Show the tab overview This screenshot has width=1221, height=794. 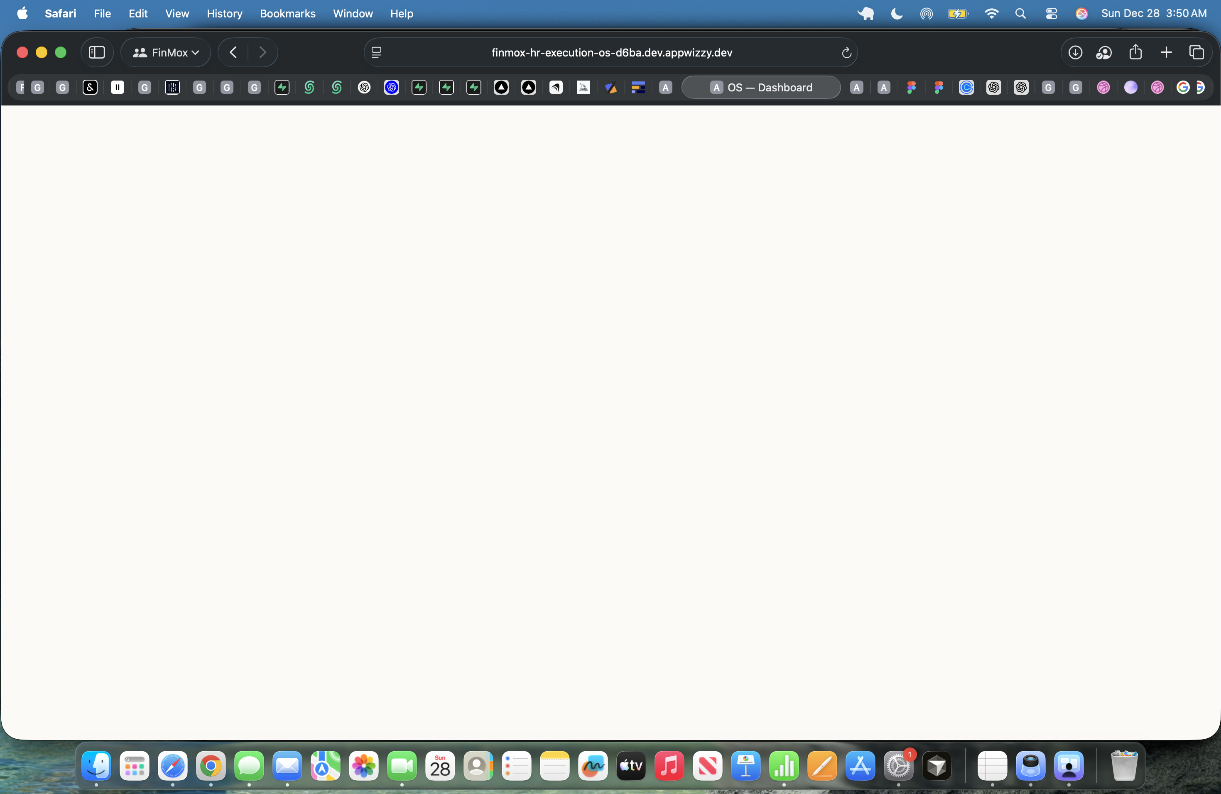click(1196, 52)
